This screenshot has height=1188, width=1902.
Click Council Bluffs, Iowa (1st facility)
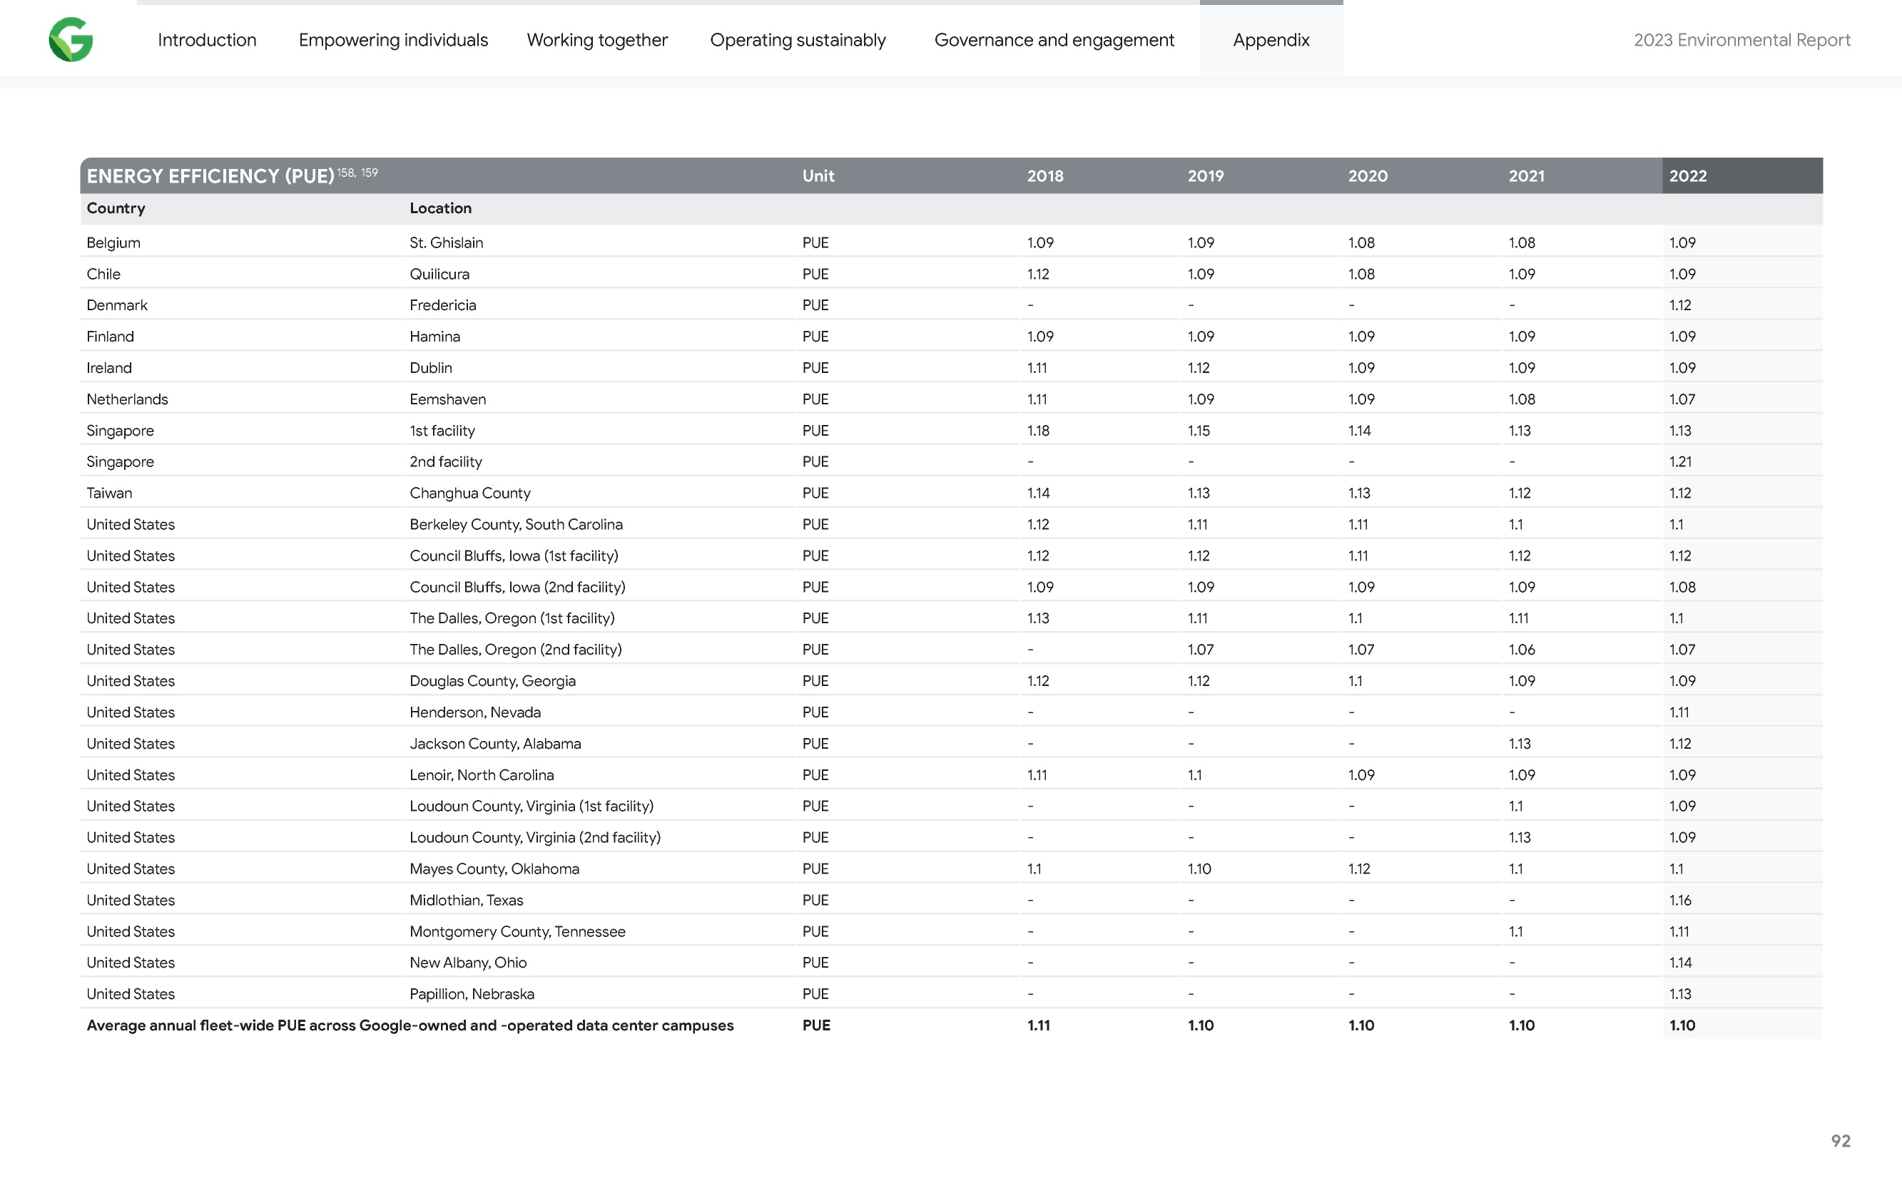click(513, 555)
